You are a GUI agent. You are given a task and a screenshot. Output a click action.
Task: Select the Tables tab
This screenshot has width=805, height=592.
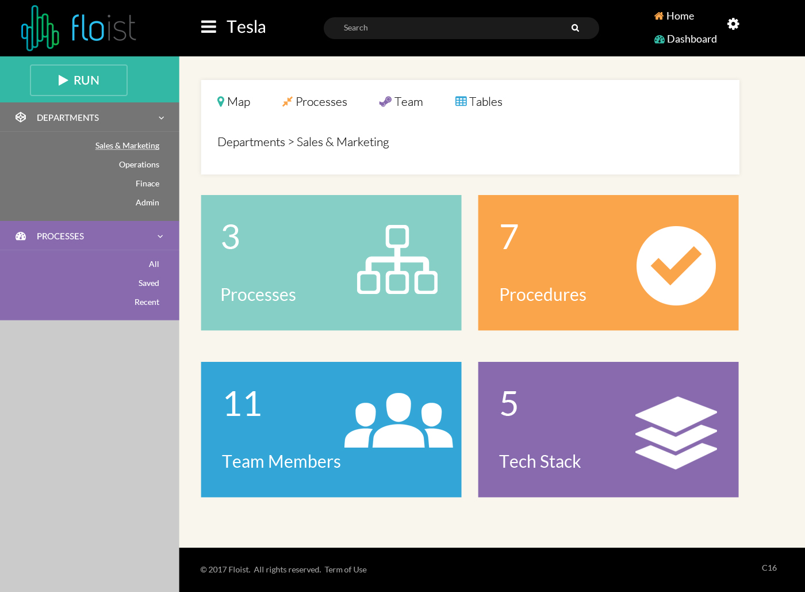478,102
